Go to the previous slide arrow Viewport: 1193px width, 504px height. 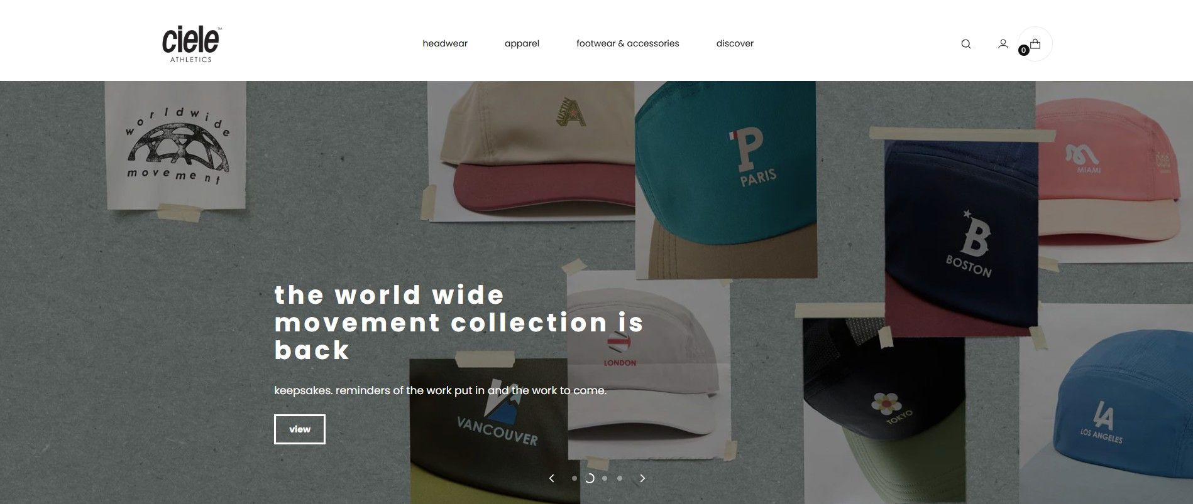pyautogui.click(x=552, y=478)
